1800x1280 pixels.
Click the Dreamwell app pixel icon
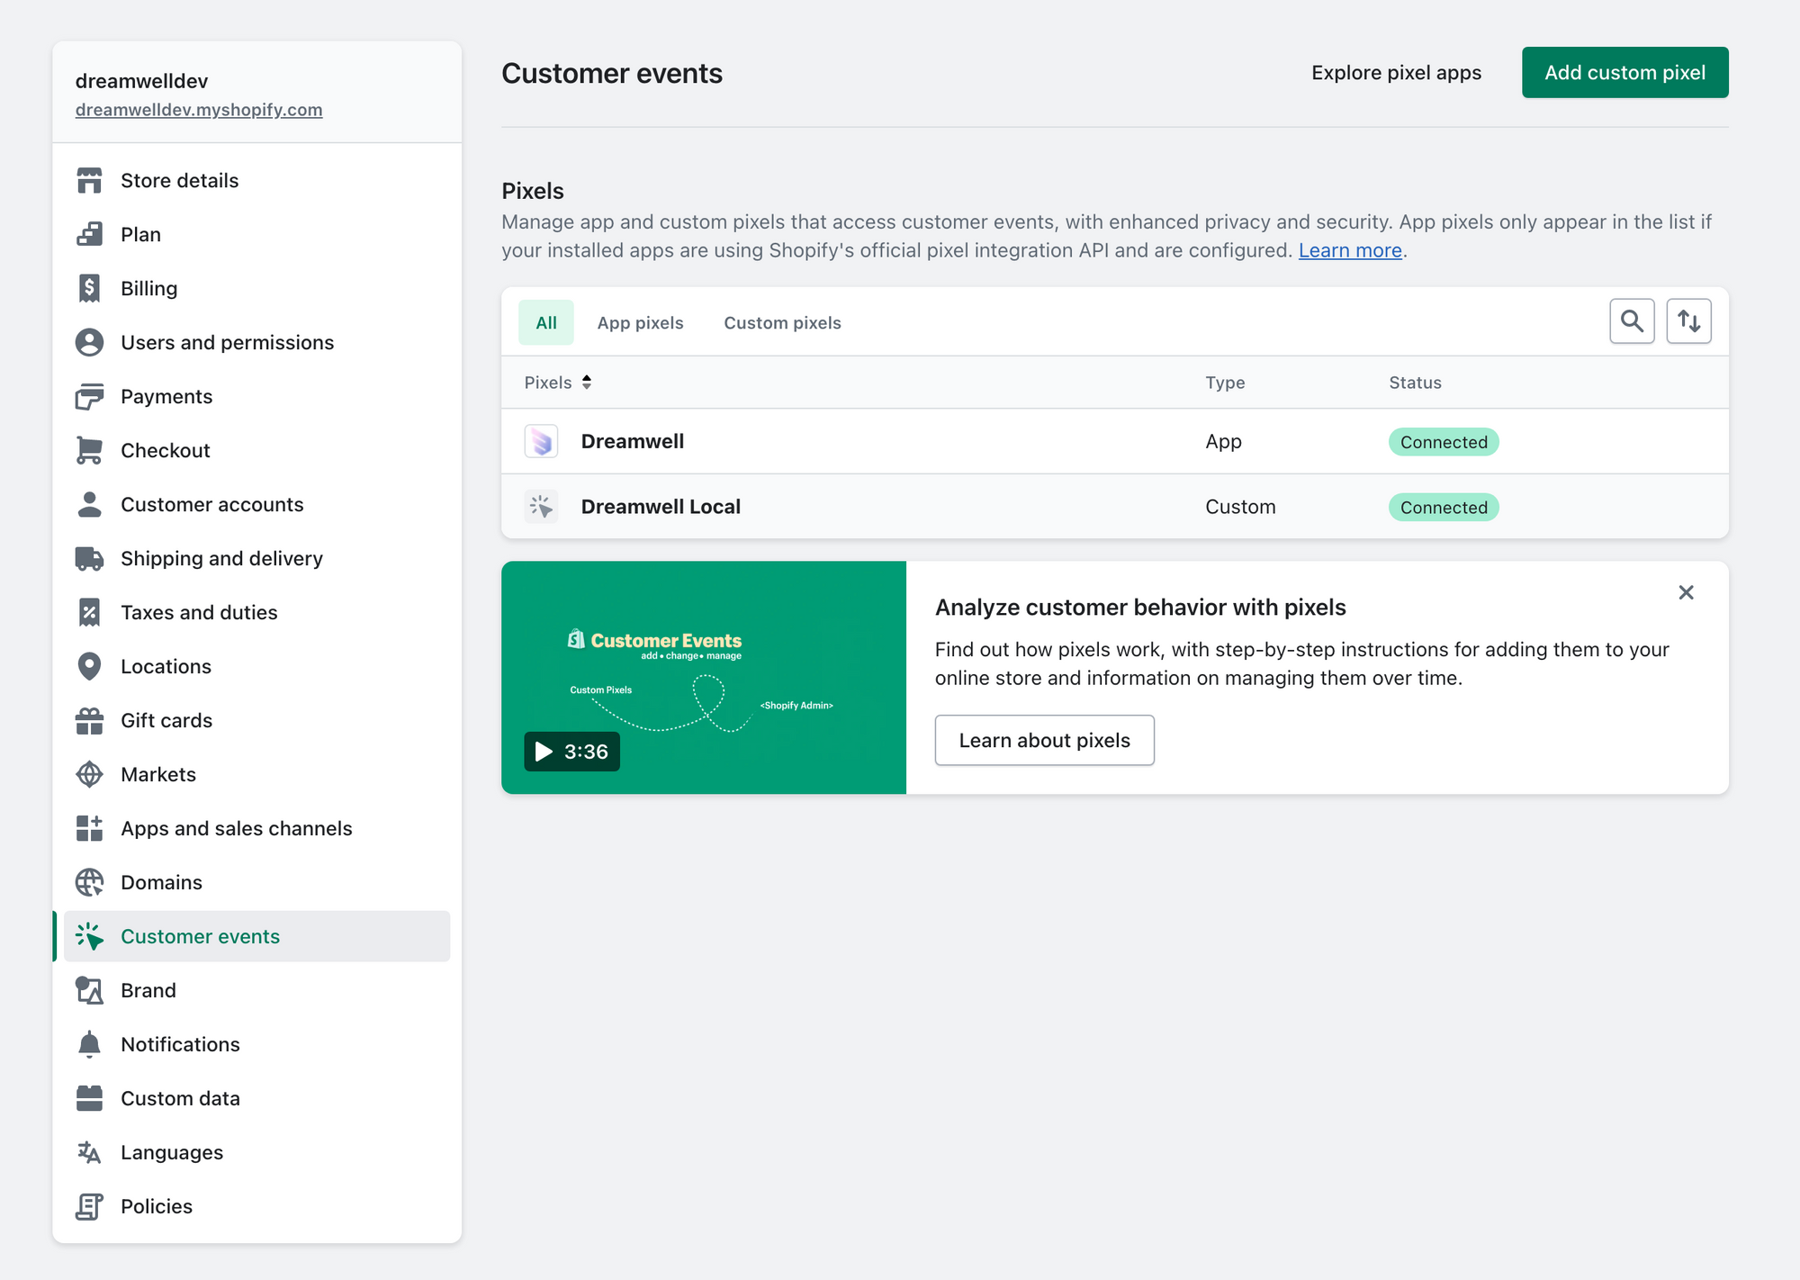(542, 441)
